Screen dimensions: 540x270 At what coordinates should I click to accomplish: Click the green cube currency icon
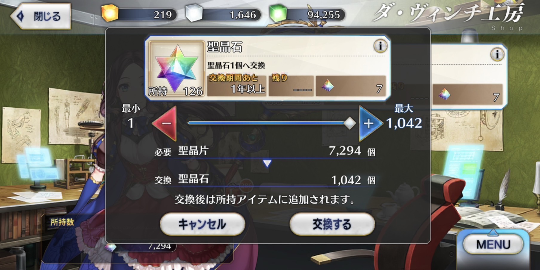[278, 13]
